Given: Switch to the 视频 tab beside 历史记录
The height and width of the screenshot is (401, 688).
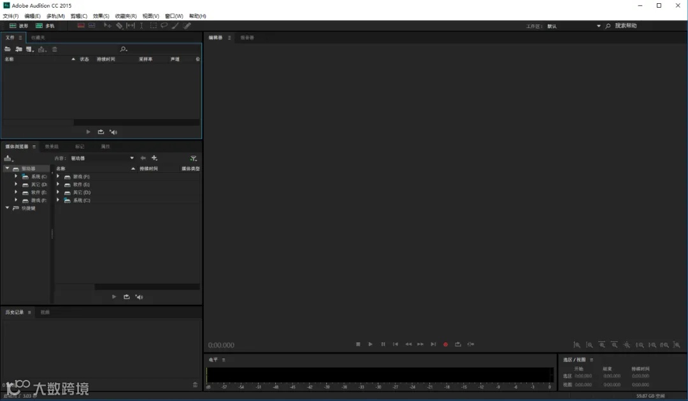Looking at the screenshot, I should click(x=45, y=312).
